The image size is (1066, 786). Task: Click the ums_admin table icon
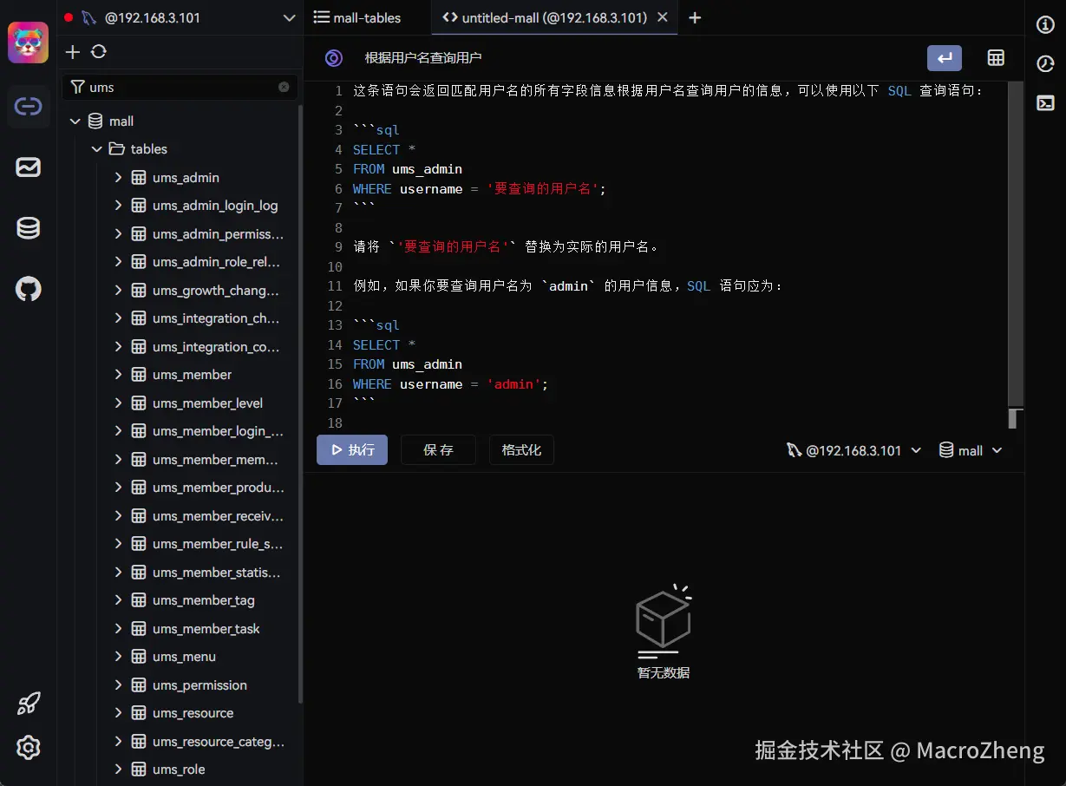click(138, 178)
